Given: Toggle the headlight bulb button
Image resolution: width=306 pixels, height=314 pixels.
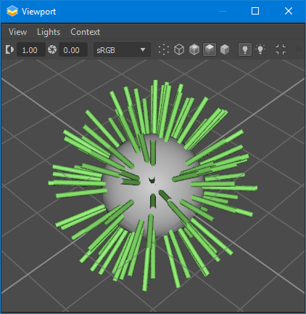Looking at the screenshot, I should pos(245,49).
